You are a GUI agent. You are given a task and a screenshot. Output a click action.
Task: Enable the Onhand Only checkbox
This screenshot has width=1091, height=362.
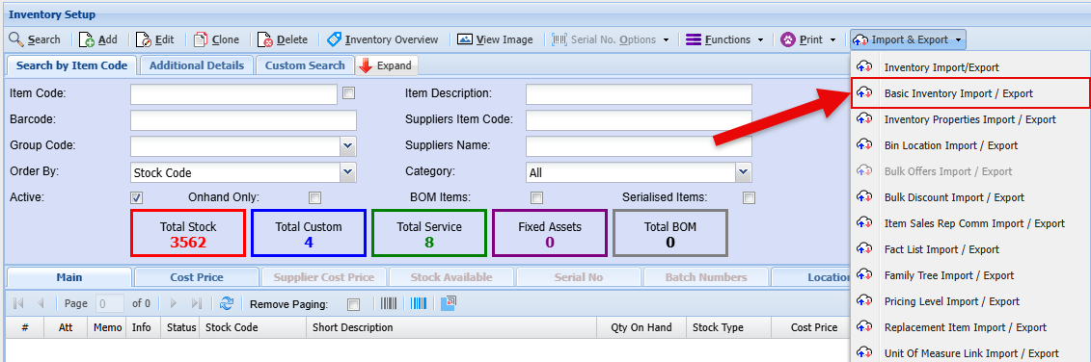click(315, 197)
